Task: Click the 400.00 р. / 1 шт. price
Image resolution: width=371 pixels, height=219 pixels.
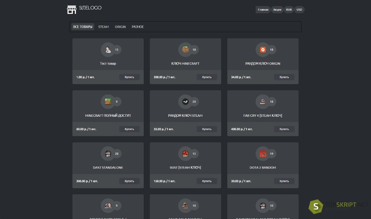Action: pos(242,129)
